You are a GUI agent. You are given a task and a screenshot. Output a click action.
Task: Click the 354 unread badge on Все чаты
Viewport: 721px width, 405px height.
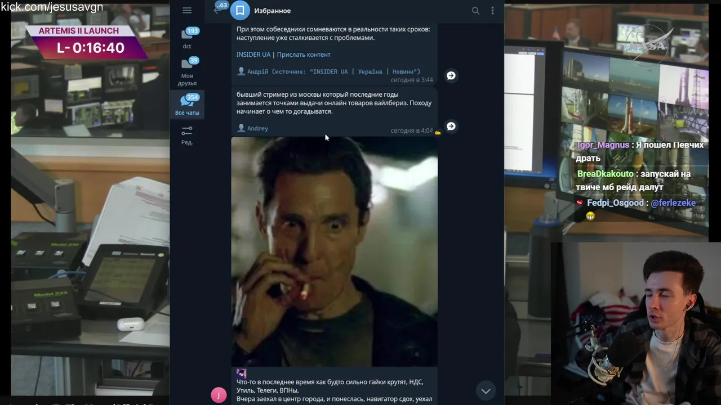click(x=193, y=97)
